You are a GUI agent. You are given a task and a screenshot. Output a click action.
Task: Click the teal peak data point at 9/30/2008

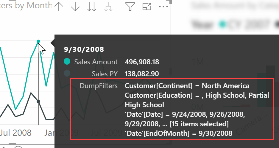pyautogui.click(x=38, y=41)
